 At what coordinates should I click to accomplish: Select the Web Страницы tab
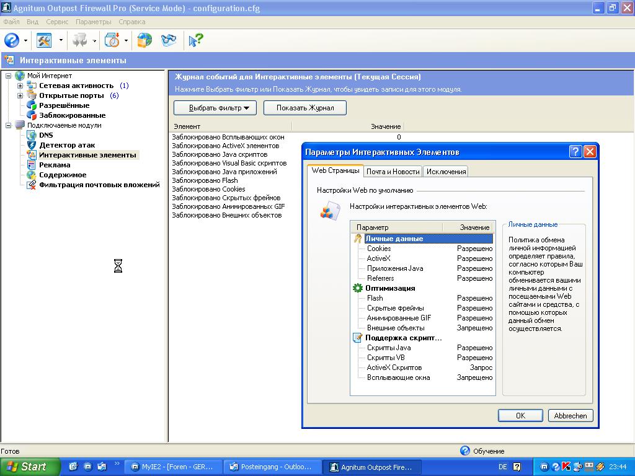point(335,170)
